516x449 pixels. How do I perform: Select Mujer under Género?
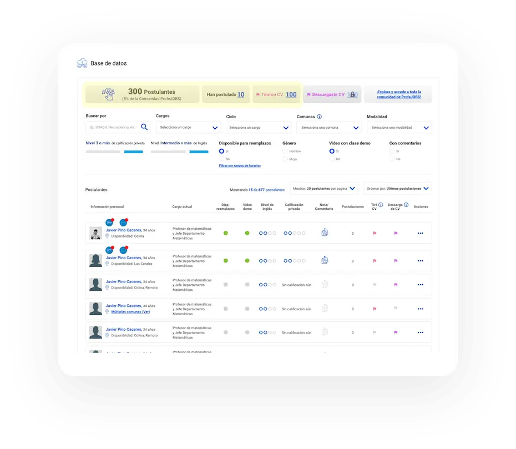click(285, 159)
